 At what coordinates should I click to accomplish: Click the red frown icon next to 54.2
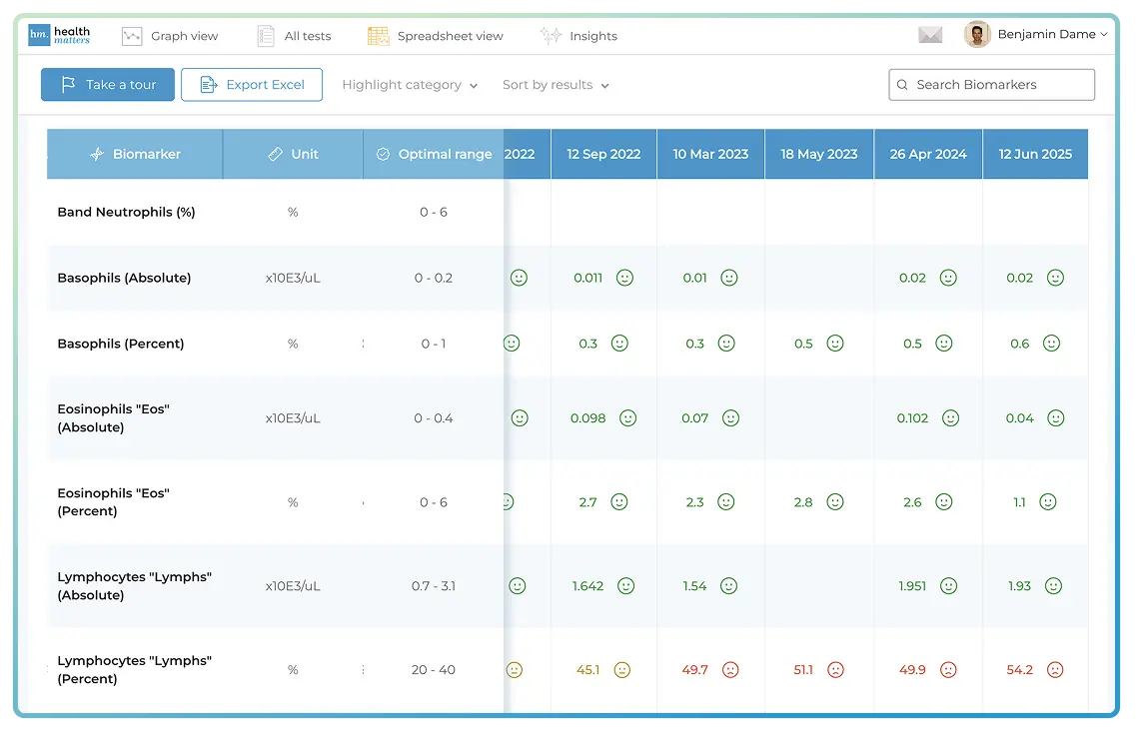tap(1054, 670)
